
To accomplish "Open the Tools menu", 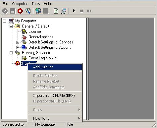I will tap(36, 4).
